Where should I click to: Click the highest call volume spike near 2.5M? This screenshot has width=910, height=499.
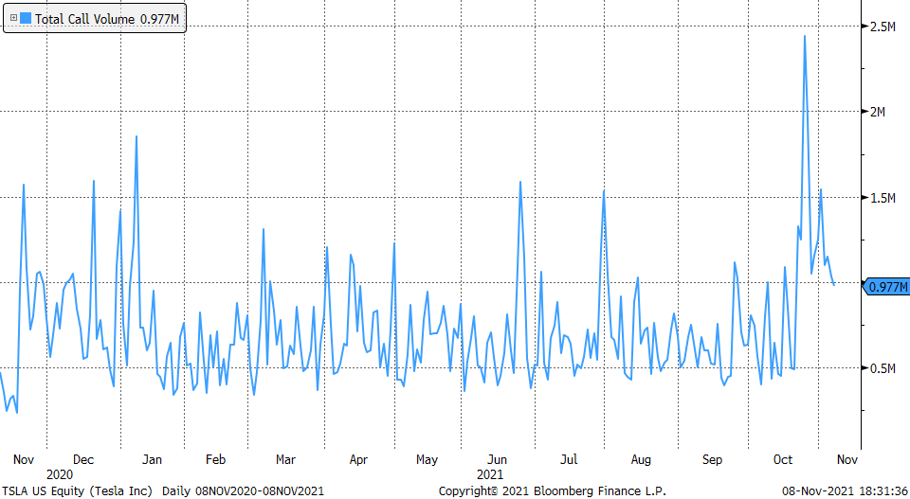pyautogui.click(x=805, y=36)
